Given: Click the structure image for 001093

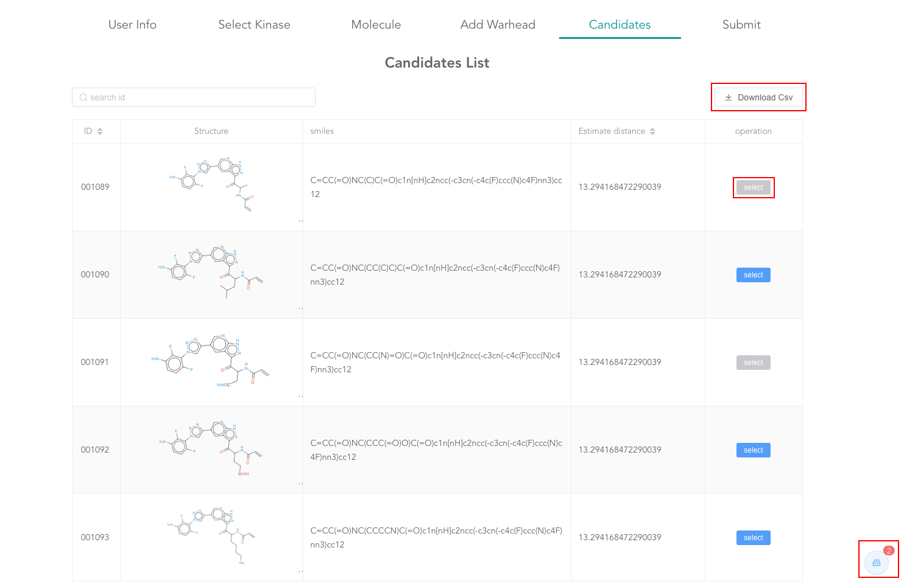Looking at the screenshot, I should click(211, 536).
